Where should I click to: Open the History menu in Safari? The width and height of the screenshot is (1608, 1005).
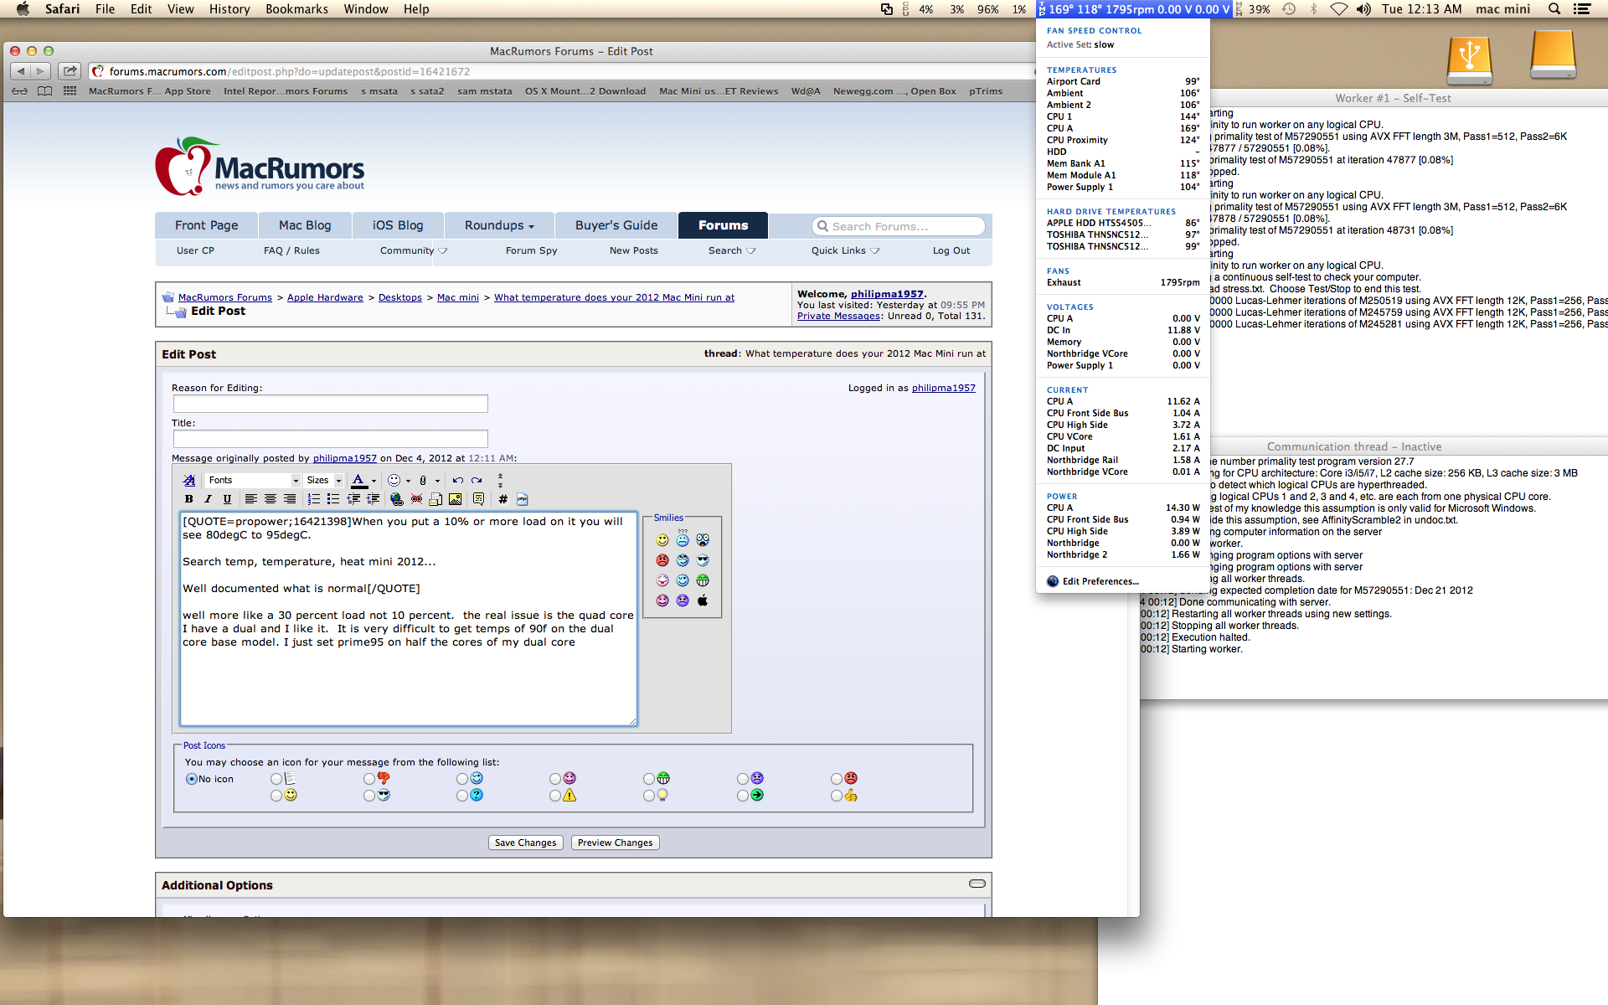point(229,9)
